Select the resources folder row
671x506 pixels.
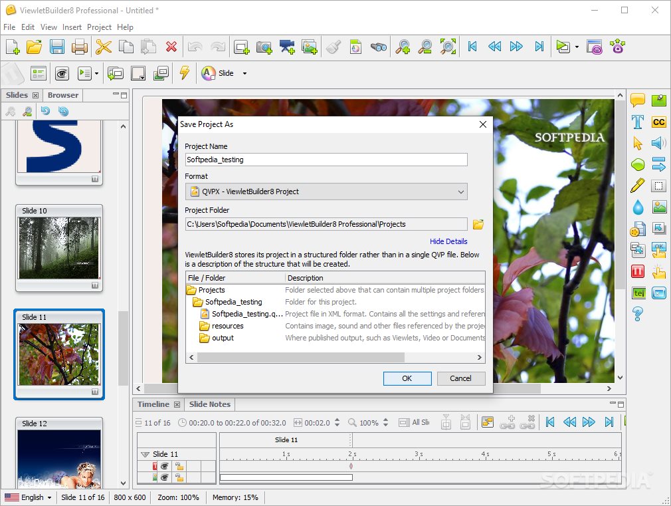335,326
